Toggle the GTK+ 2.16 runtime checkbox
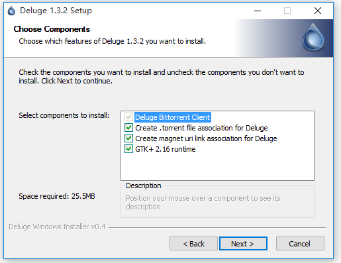The width and height of the screenshot is (341, 263). (x=128, y=149)
